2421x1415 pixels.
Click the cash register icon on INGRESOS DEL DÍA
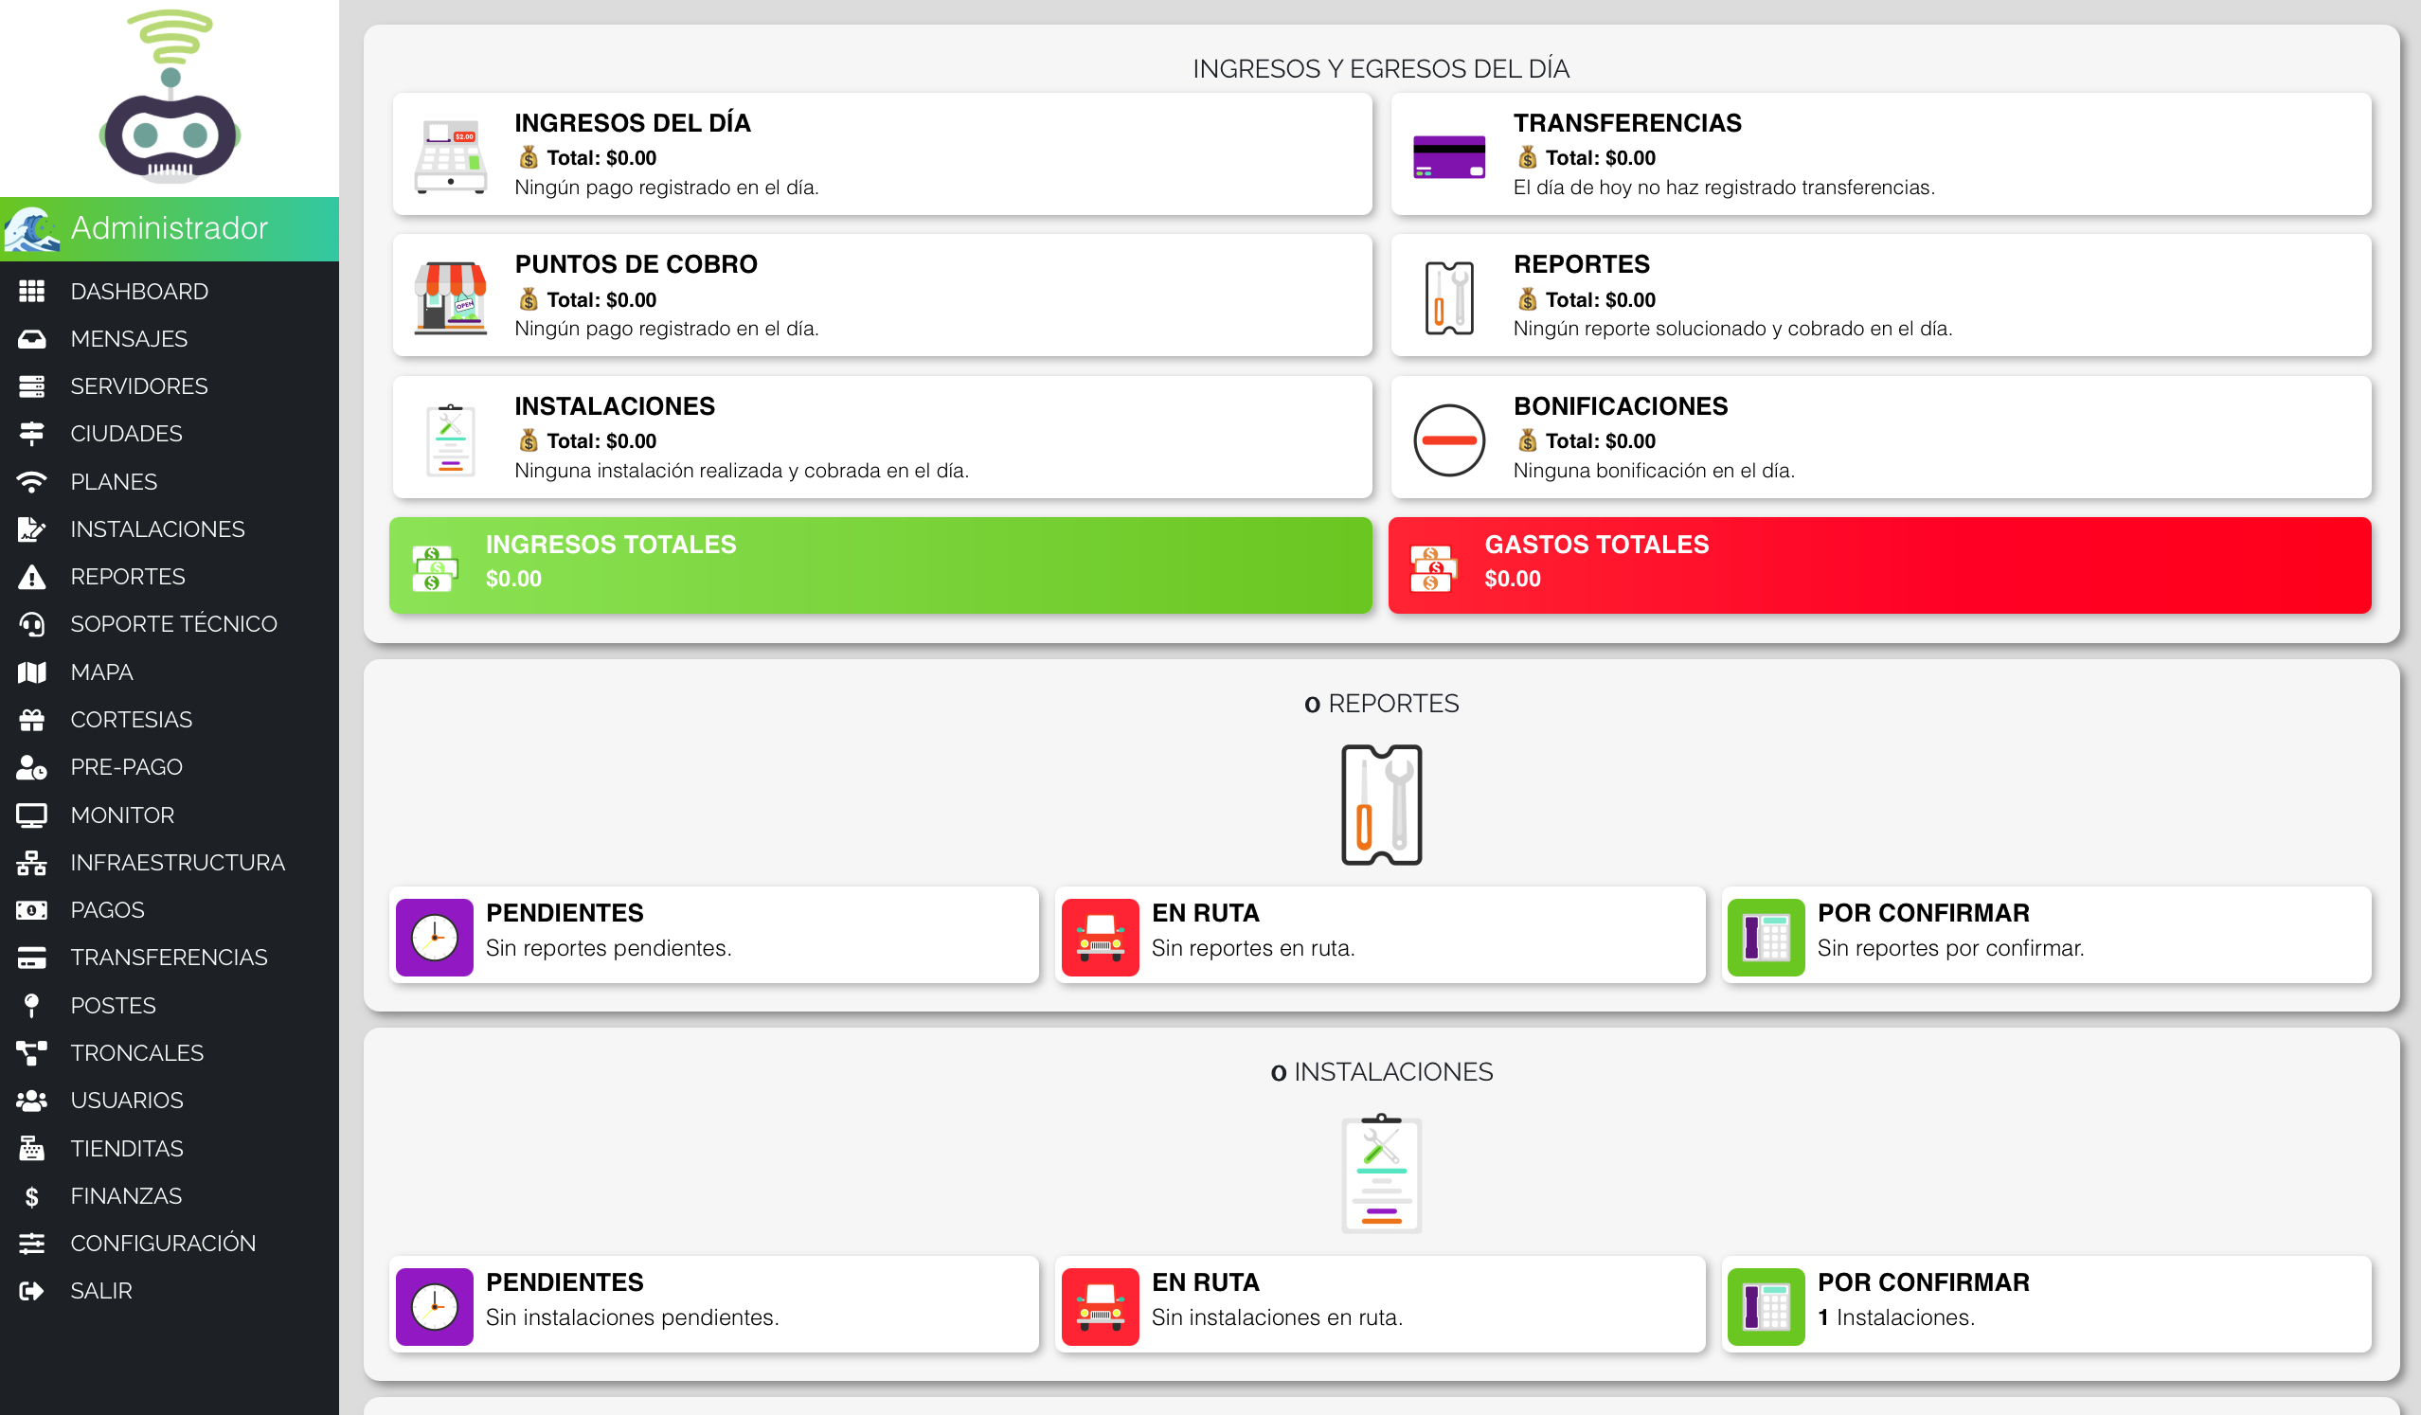coord(450,153)
